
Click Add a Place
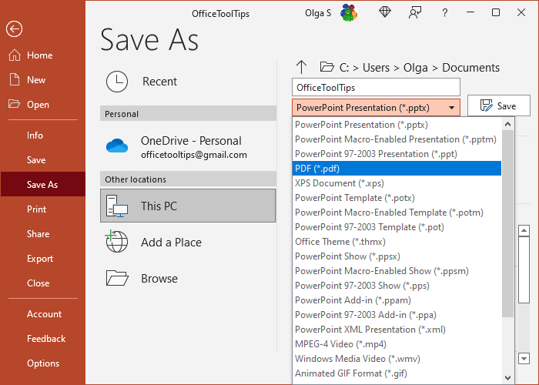(188, 242)
